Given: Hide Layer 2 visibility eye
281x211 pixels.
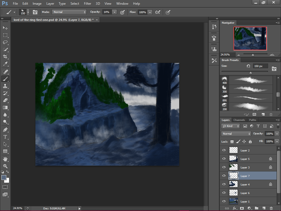Looking at the screenshot, I should point(224,150).
